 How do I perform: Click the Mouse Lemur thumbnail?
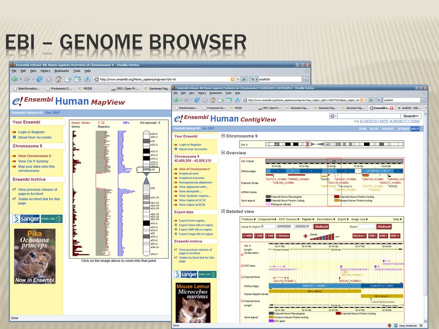point(193,303)
